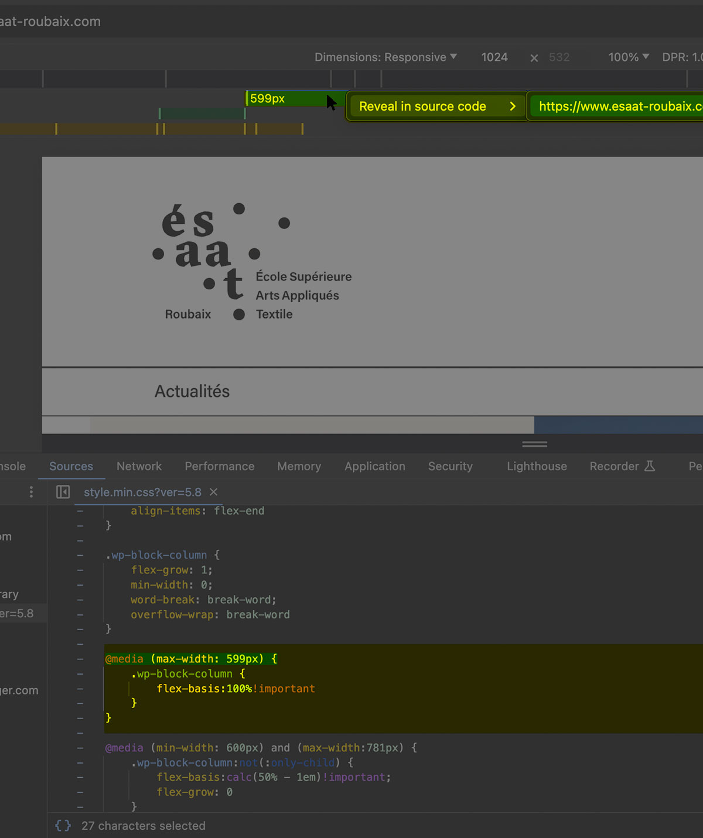Toggle the navigator sidebar panel icon
Viewport: 703px width, 838px height.
click(x=63, y=492)
